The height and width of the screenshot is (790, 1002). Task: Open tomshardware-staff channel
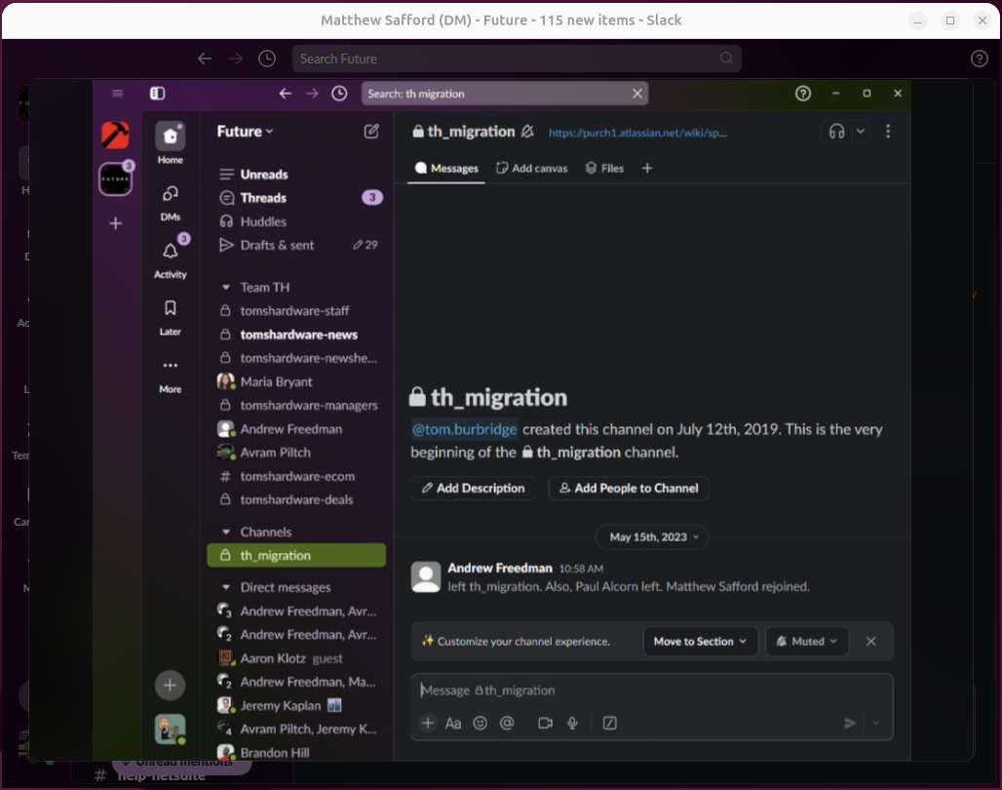click(294, 311)
